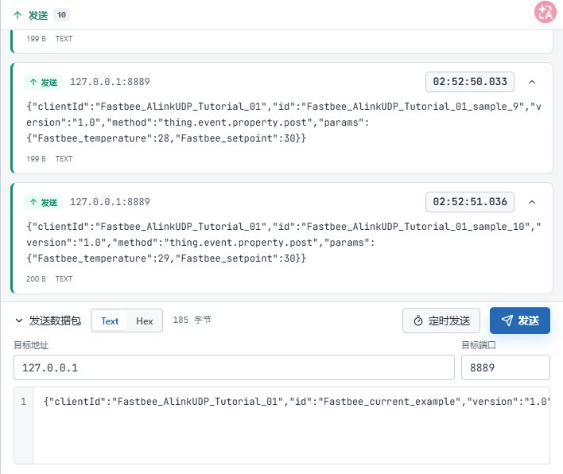Switch payload mode to Text

(110, 321)
